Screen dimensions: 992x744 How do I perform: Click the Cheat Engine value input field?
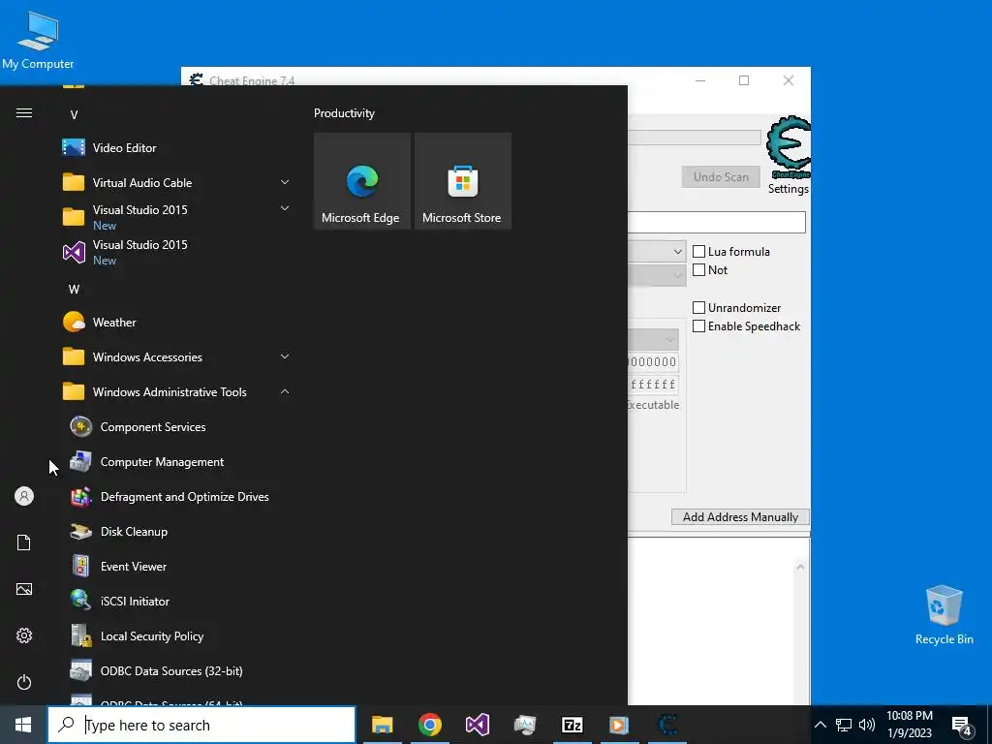click(x=717, y=222)
